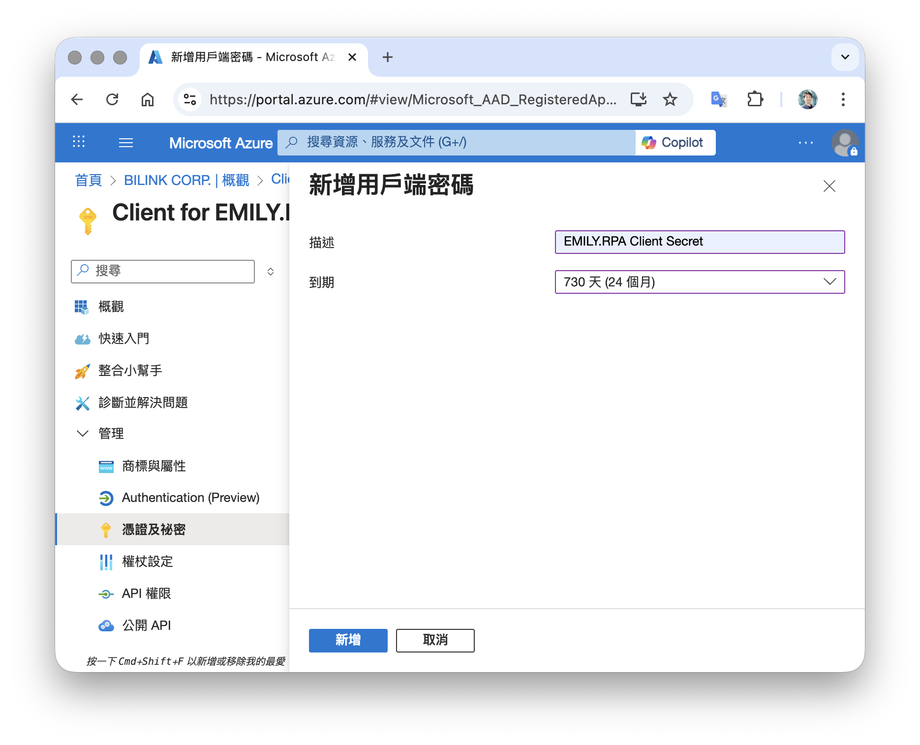Click the 描述 description text field
Image resolution: width=920 pixels, height=745 pixels.
point(699,242)
